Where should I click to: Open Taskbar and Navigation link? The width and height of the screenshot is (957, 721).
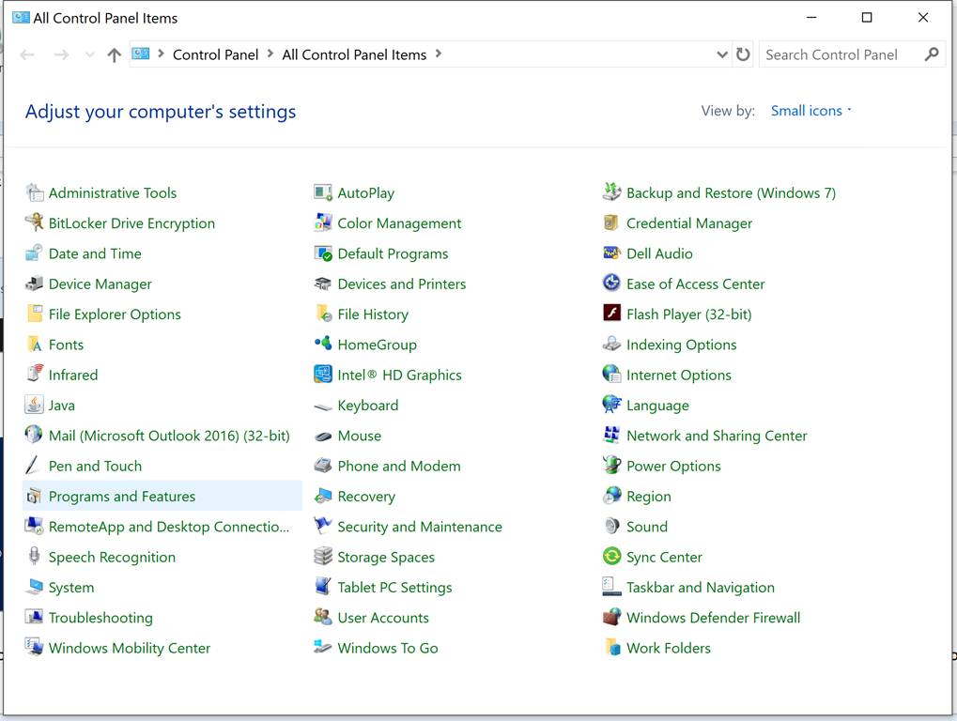pyautogui.click(x=701, y=588)
